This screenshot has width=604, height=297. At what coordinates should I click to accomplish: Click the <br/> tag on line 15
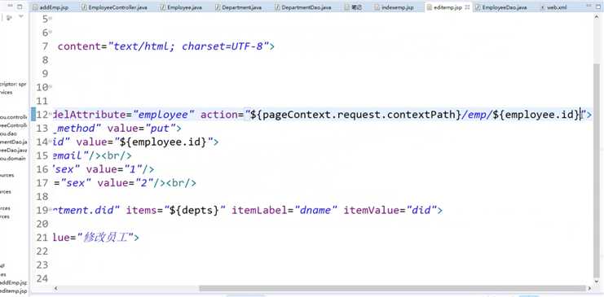click(117, 155)
